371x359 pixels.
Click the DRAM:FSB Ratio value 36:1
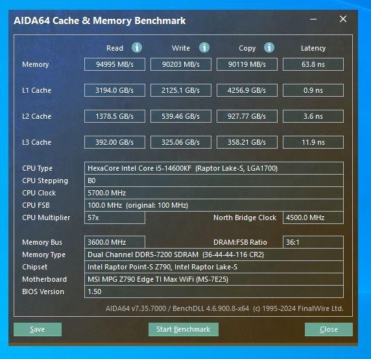tap(313, 242)
